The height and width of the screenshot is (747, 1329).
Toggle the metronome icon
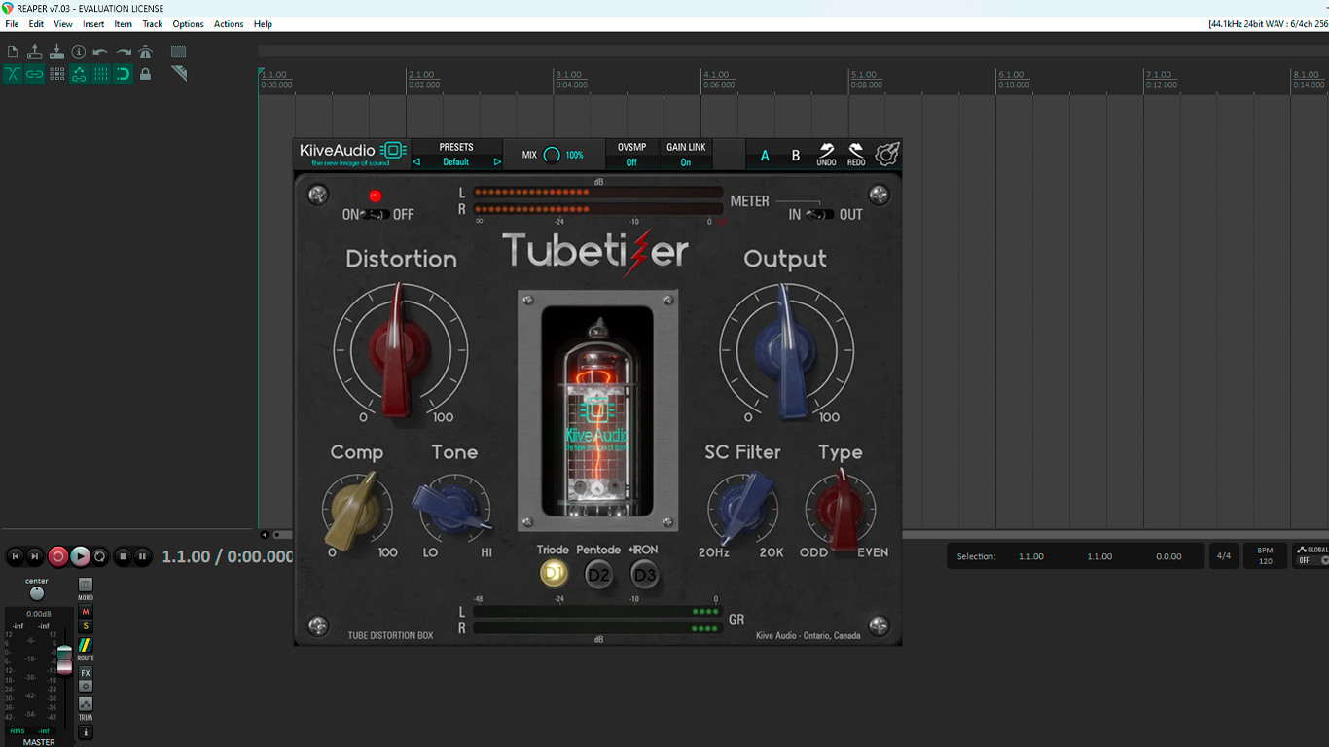(x=146, y=52)
